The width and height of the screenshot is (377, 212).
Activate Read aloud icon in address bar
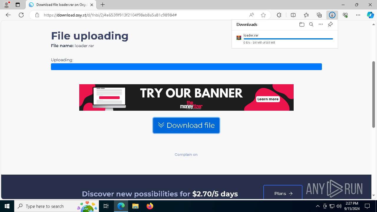click(x=252, y=15)
